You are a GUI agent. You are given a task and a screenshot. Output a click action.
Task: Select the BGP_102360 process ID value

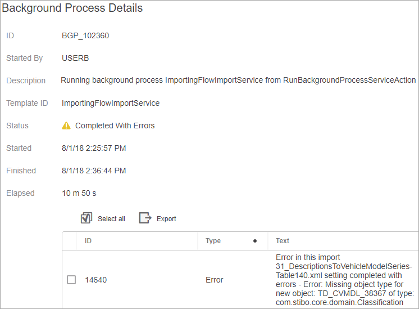click(85, 35)
